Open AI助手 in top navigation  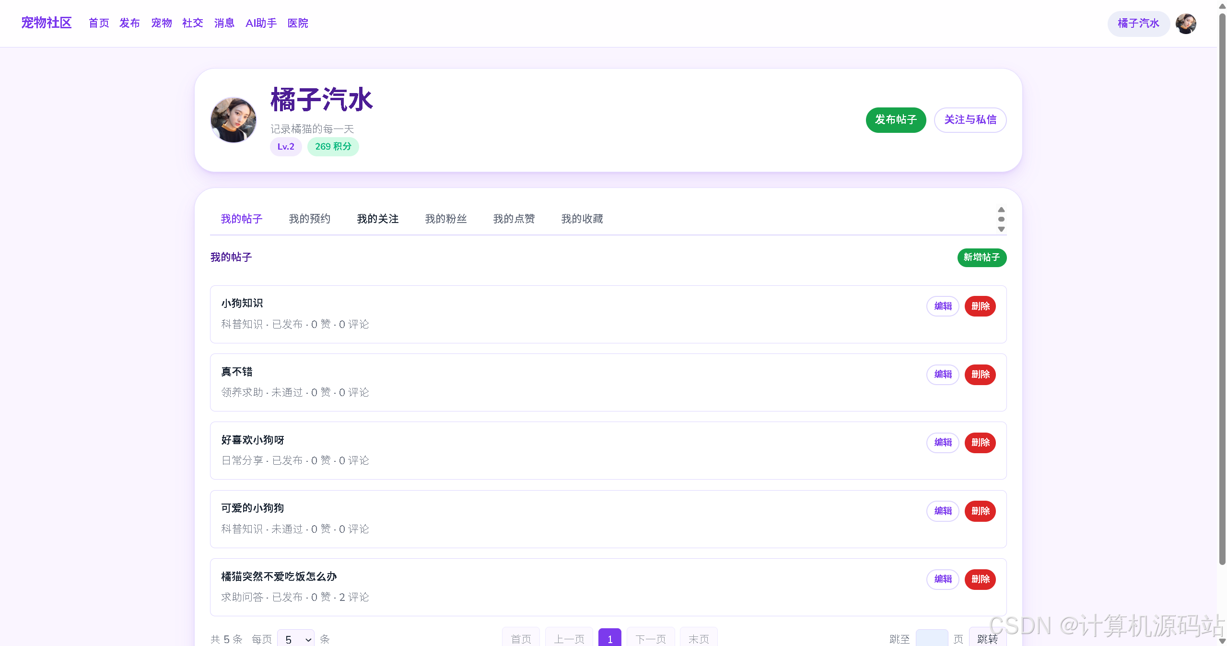pyautogui.click(x=261, y=23)
